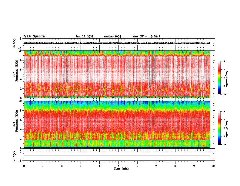240x186 pixels.
Task: Click the "start UT = 15:20:1" header text
Action: (x=146, y=36)
